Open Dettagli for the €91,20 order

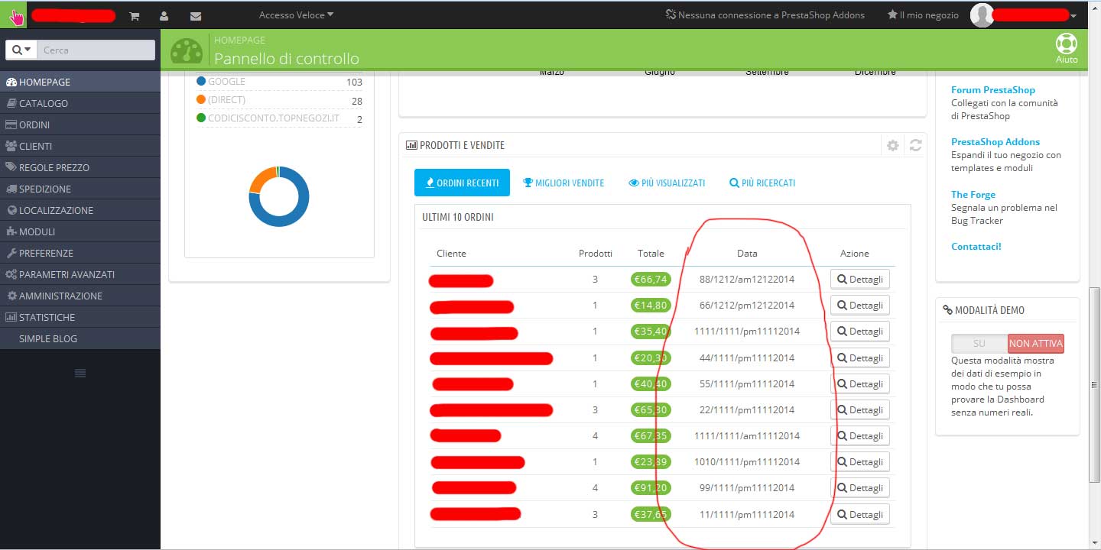(860, 487)
